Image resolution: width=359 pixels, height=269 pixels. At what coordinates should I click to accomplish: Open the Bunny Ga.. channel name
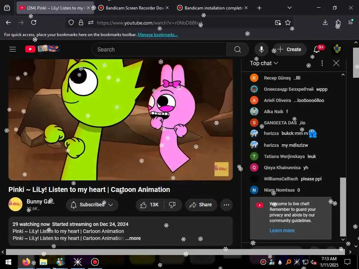point(41,201)
